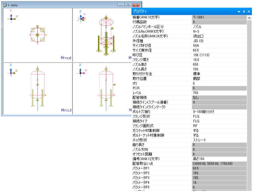This screenshot has height=192, width=253.
Task: Click the 曲り長さ property row
Action: pyautogui.click(x=189, y=145)
